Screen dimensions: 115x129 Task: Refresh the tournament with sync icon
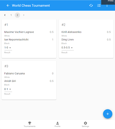pos(91,6)
